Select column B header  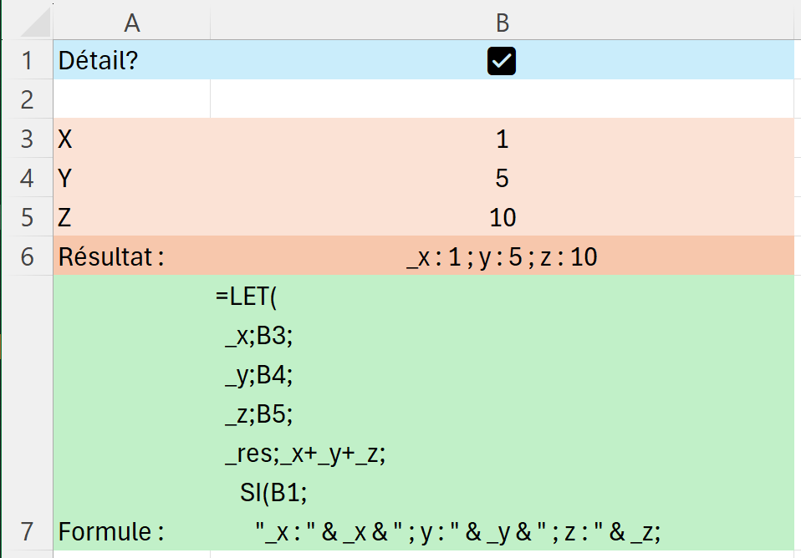click(502, 23)
